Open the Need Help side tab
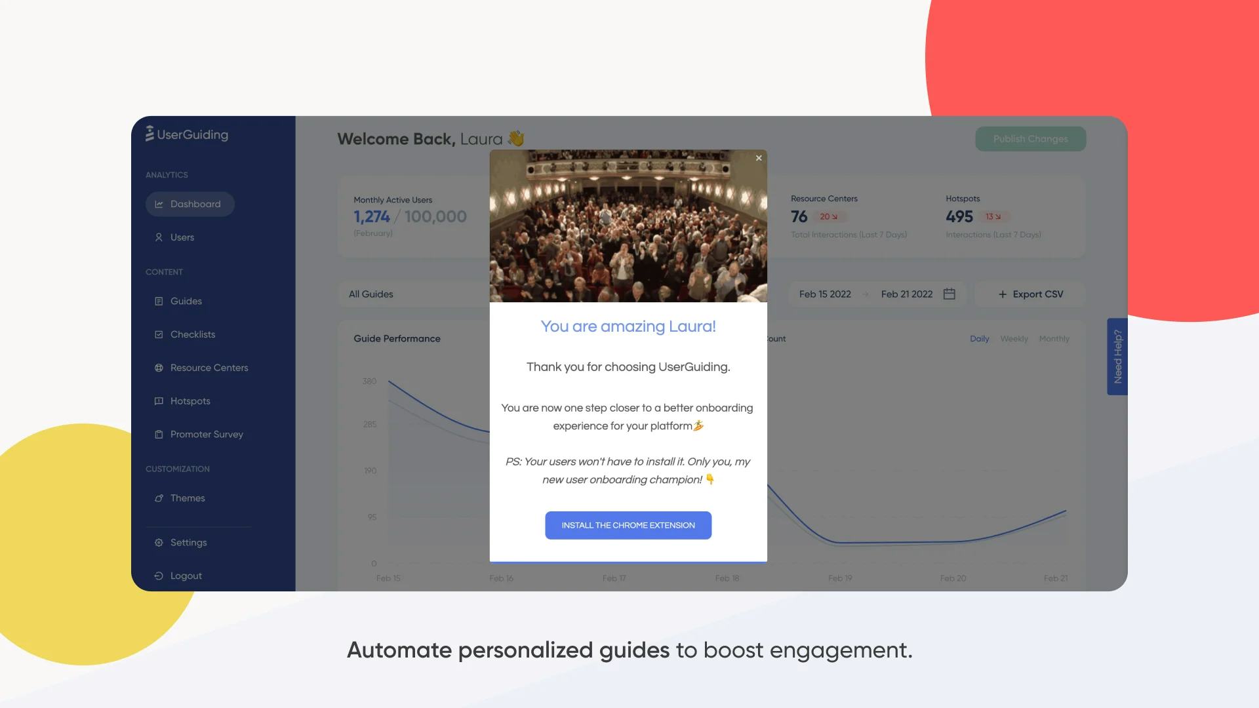 click(x=1117, y=357)
